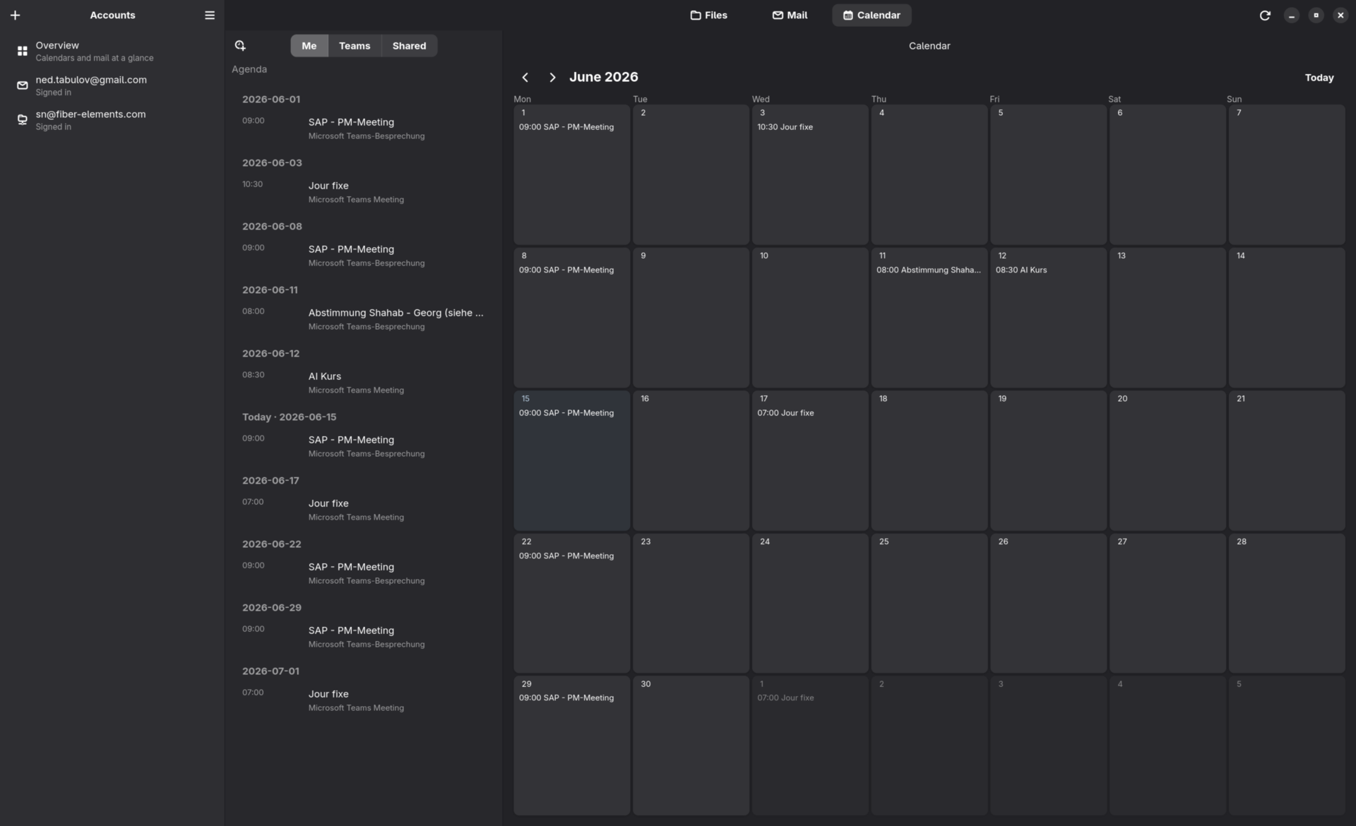
Task: Open agenda SAP - PM-Meeting on 2026-06-22
Action: pyautogui.click(x=363, y=573)
